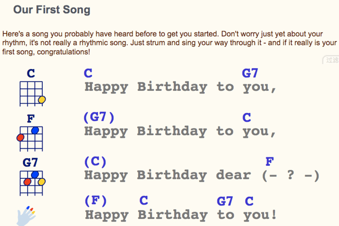Click the C chord label above first Happy
339x226 pixels.
[88, 73]
